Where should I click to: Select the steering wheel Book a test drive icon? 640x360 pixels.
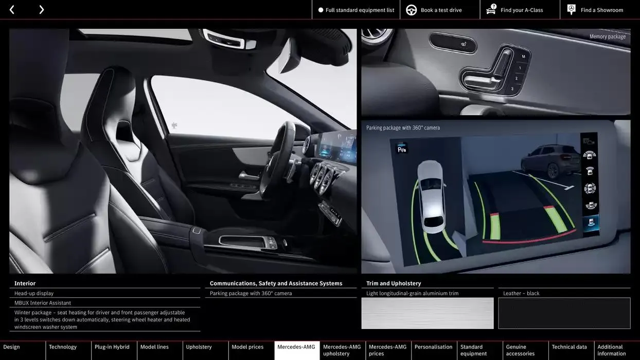coord(411,9)
